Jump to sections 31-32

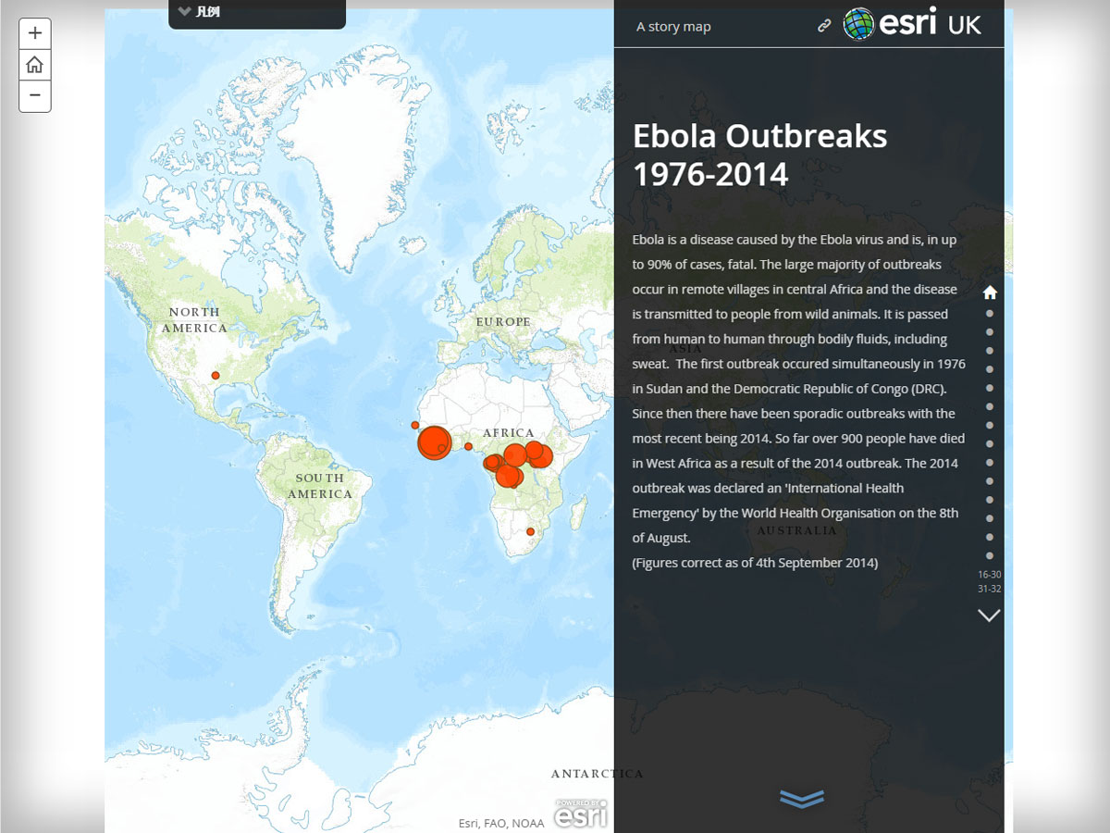tap(989, 589)
